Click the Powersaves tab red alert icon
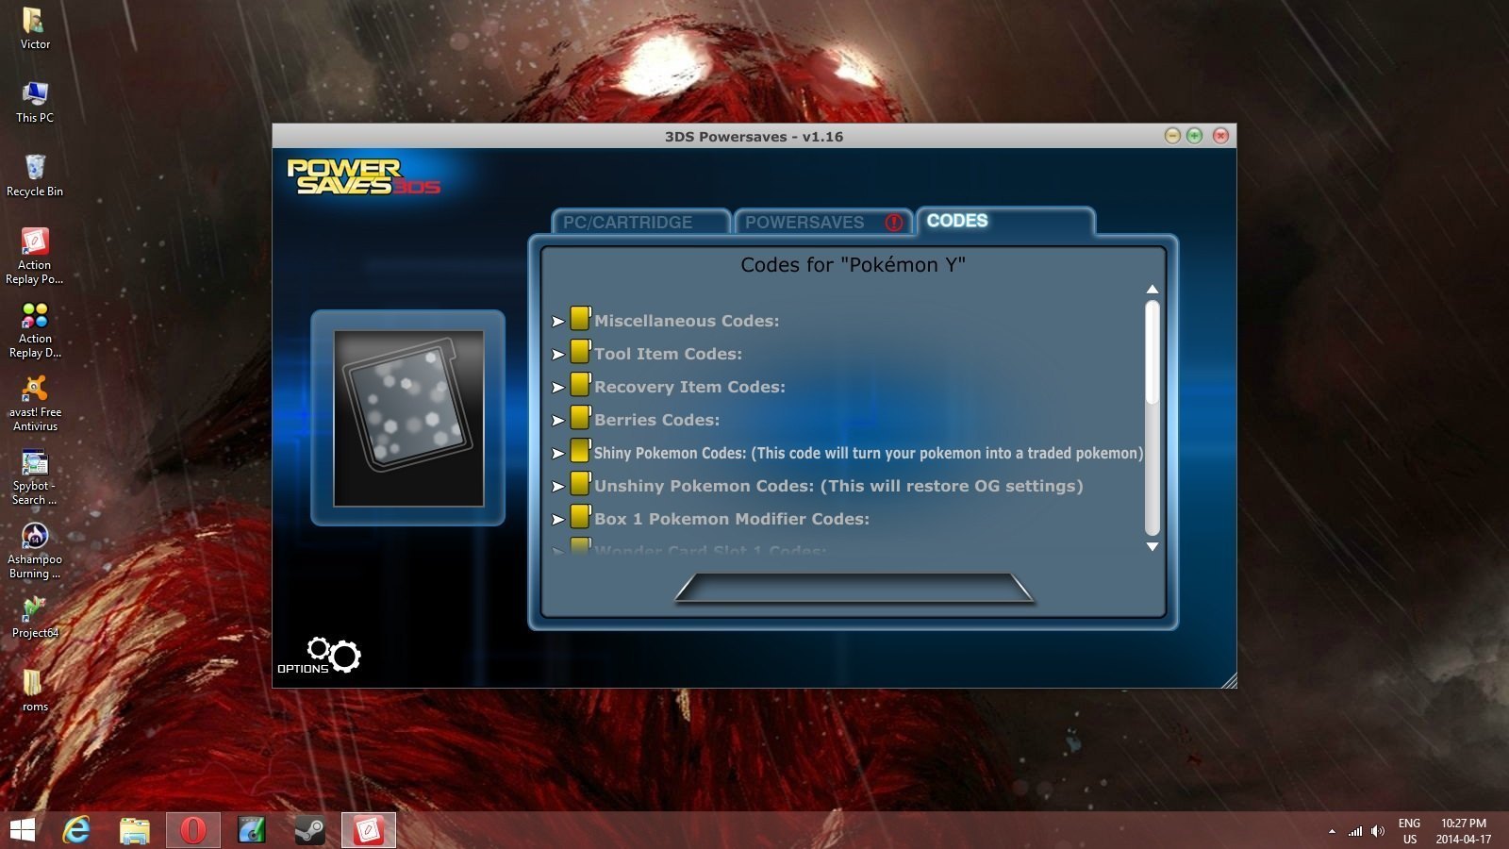Image resolution: width=1509 pixels, height=849 pixels. point(893,223)
